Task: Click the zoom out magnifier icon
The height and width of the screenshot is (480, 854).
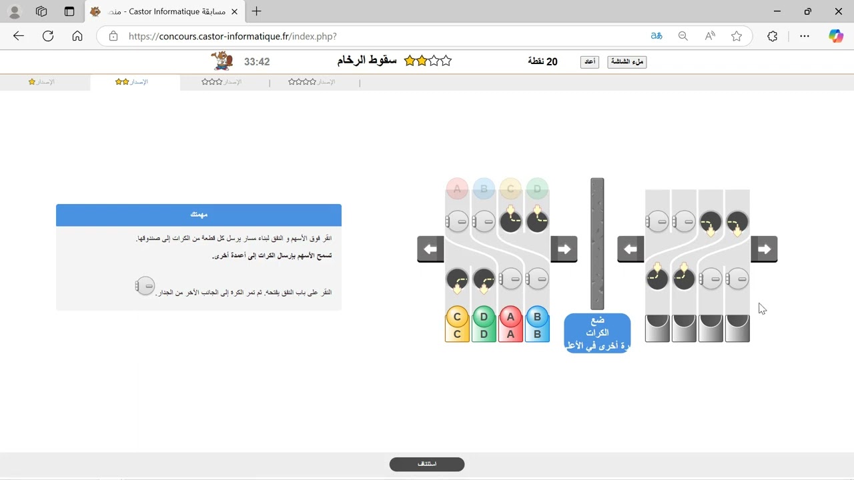Action: [683, 36]
